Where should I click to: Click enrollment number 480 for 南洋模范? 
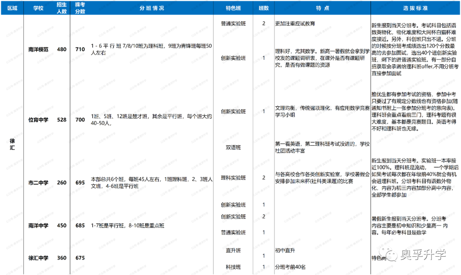pyautogui.click(x=62, y=50)
